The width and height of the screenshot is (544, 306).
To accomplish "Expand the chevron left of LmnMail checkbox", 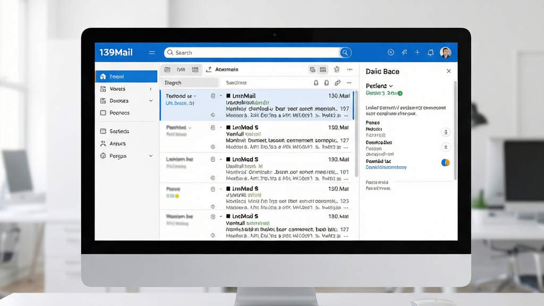I will coord(221,96).
